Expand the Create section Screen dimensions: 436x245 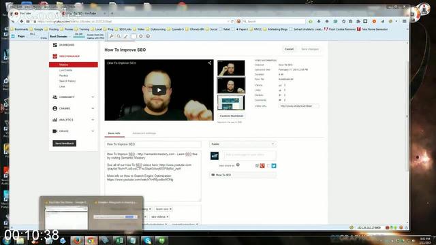pyautogui.click(x=93, y=131)
